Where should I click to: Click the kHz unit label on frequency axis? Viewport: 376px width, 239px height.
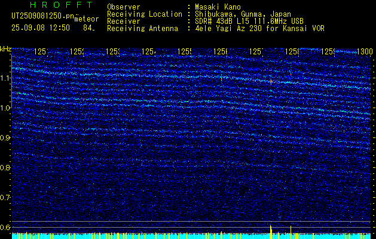5,50
